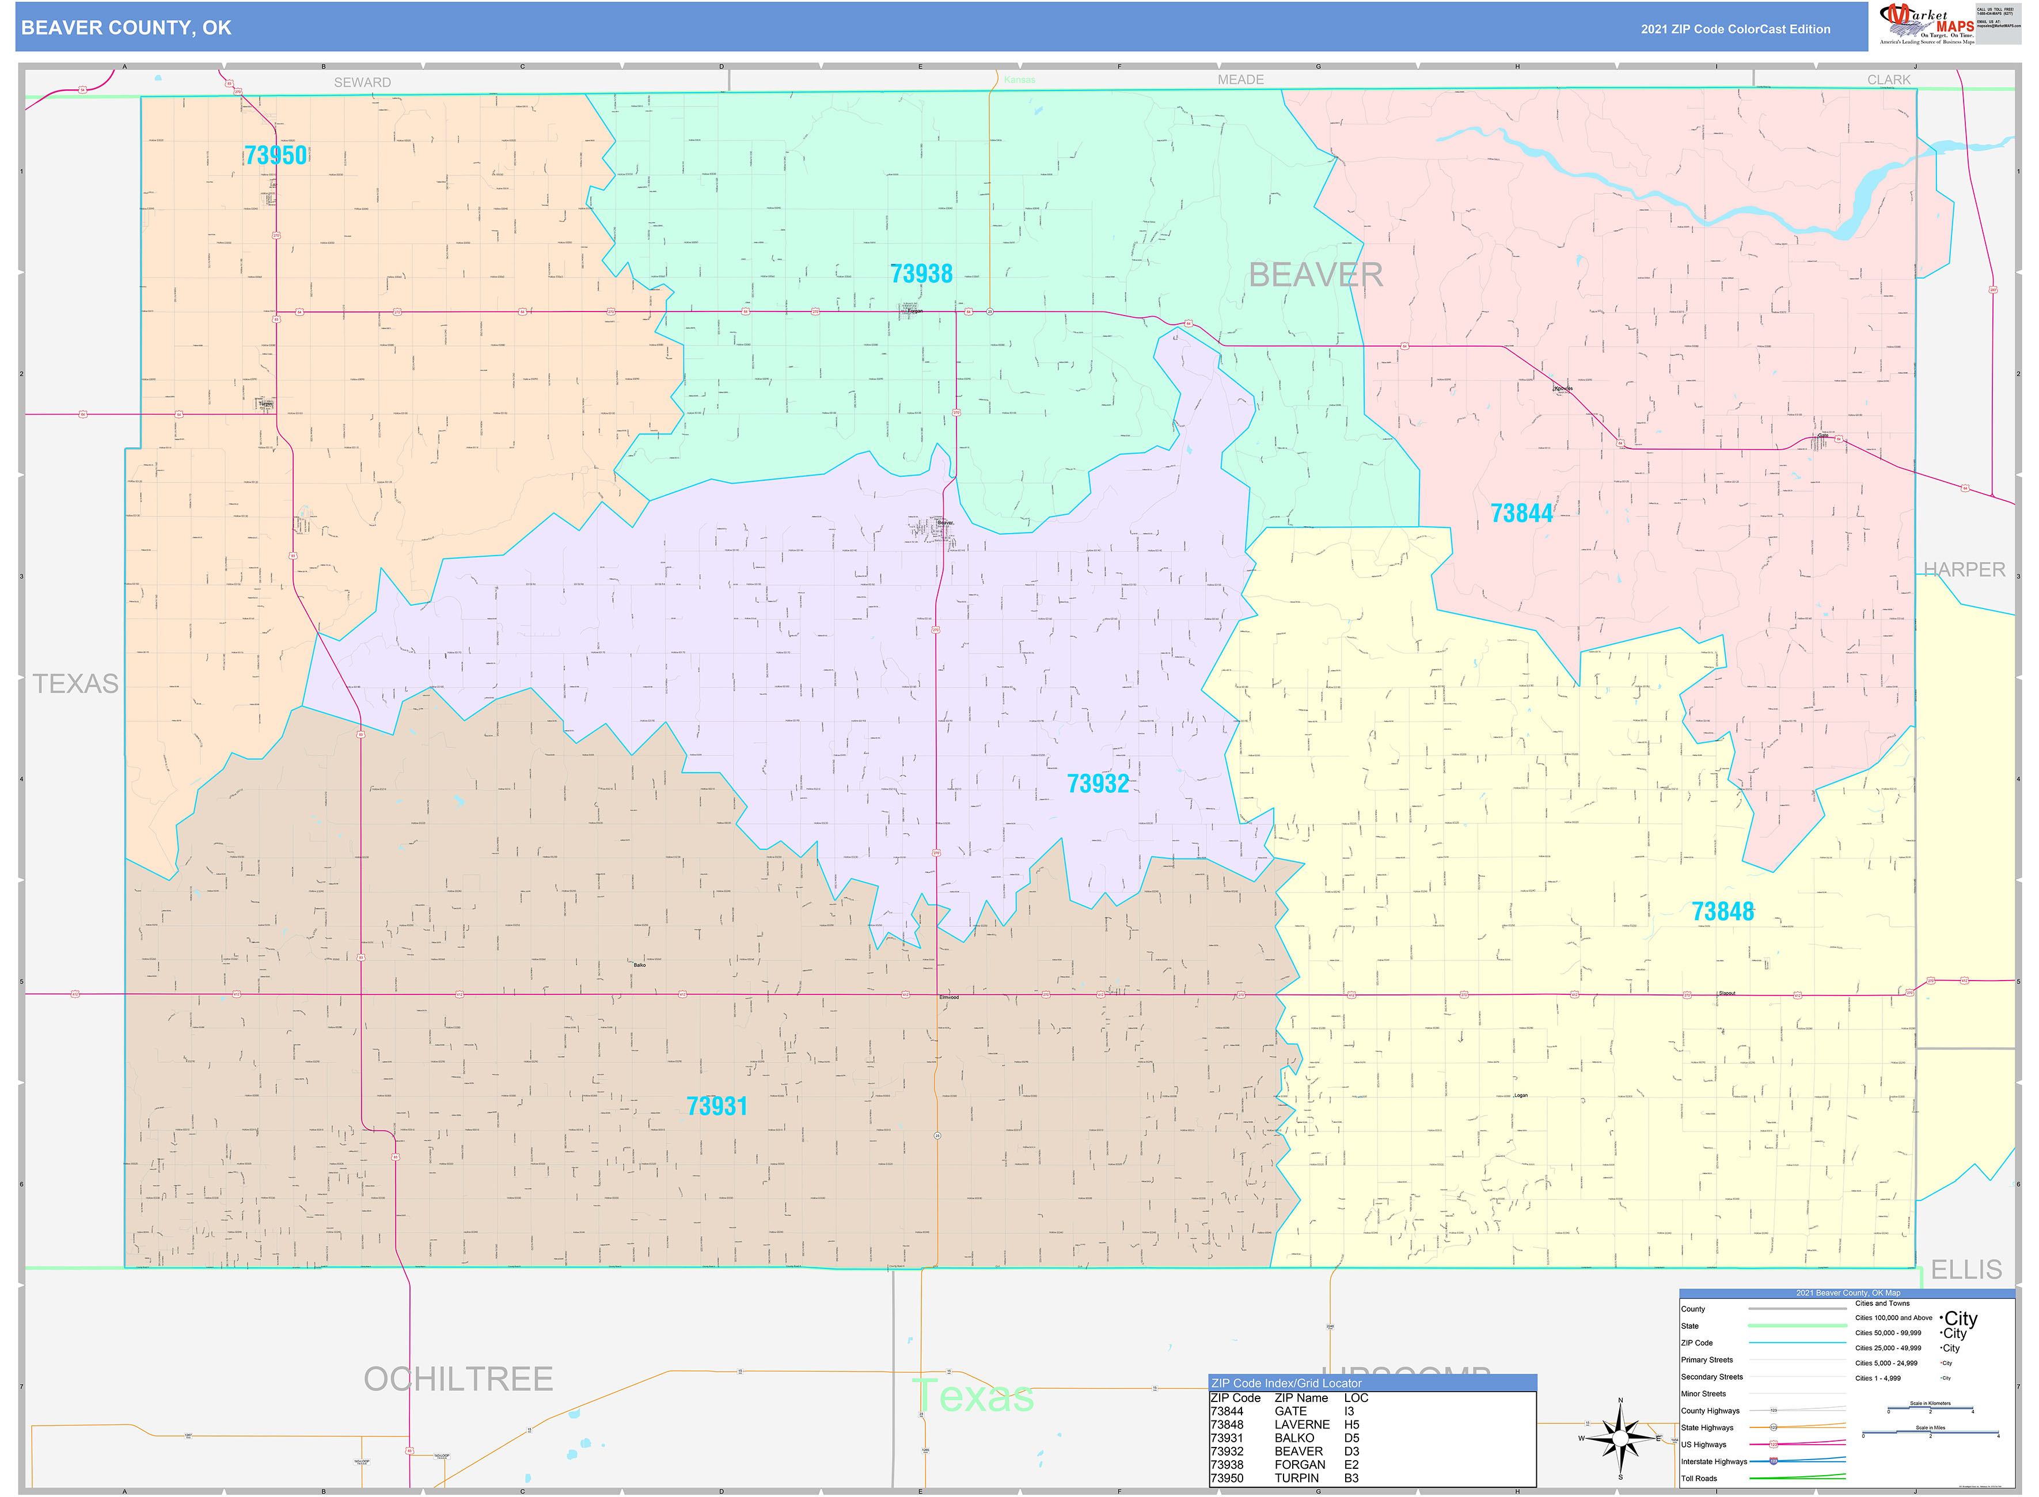Click the green 'Texas' state label
This screenshot has width=2039, height=1497.
pyautogui.click(x=973, y=1396)
